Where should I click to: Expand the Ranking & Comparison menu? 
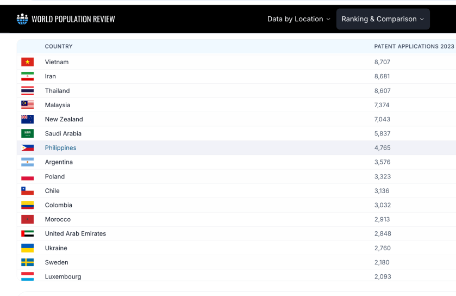click(x=383, y=19)
